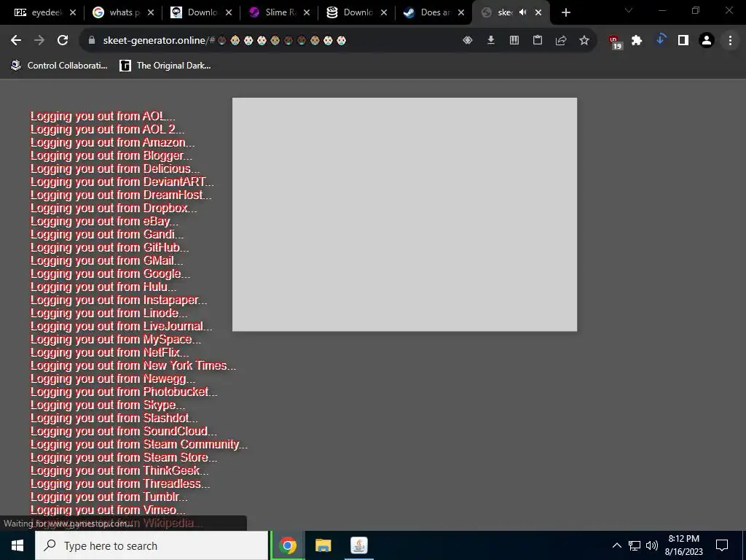Viewport: 746px width, 560px height.
Task: Click 'Logging you out from Dropbox...' text
Action: [113, 208]
